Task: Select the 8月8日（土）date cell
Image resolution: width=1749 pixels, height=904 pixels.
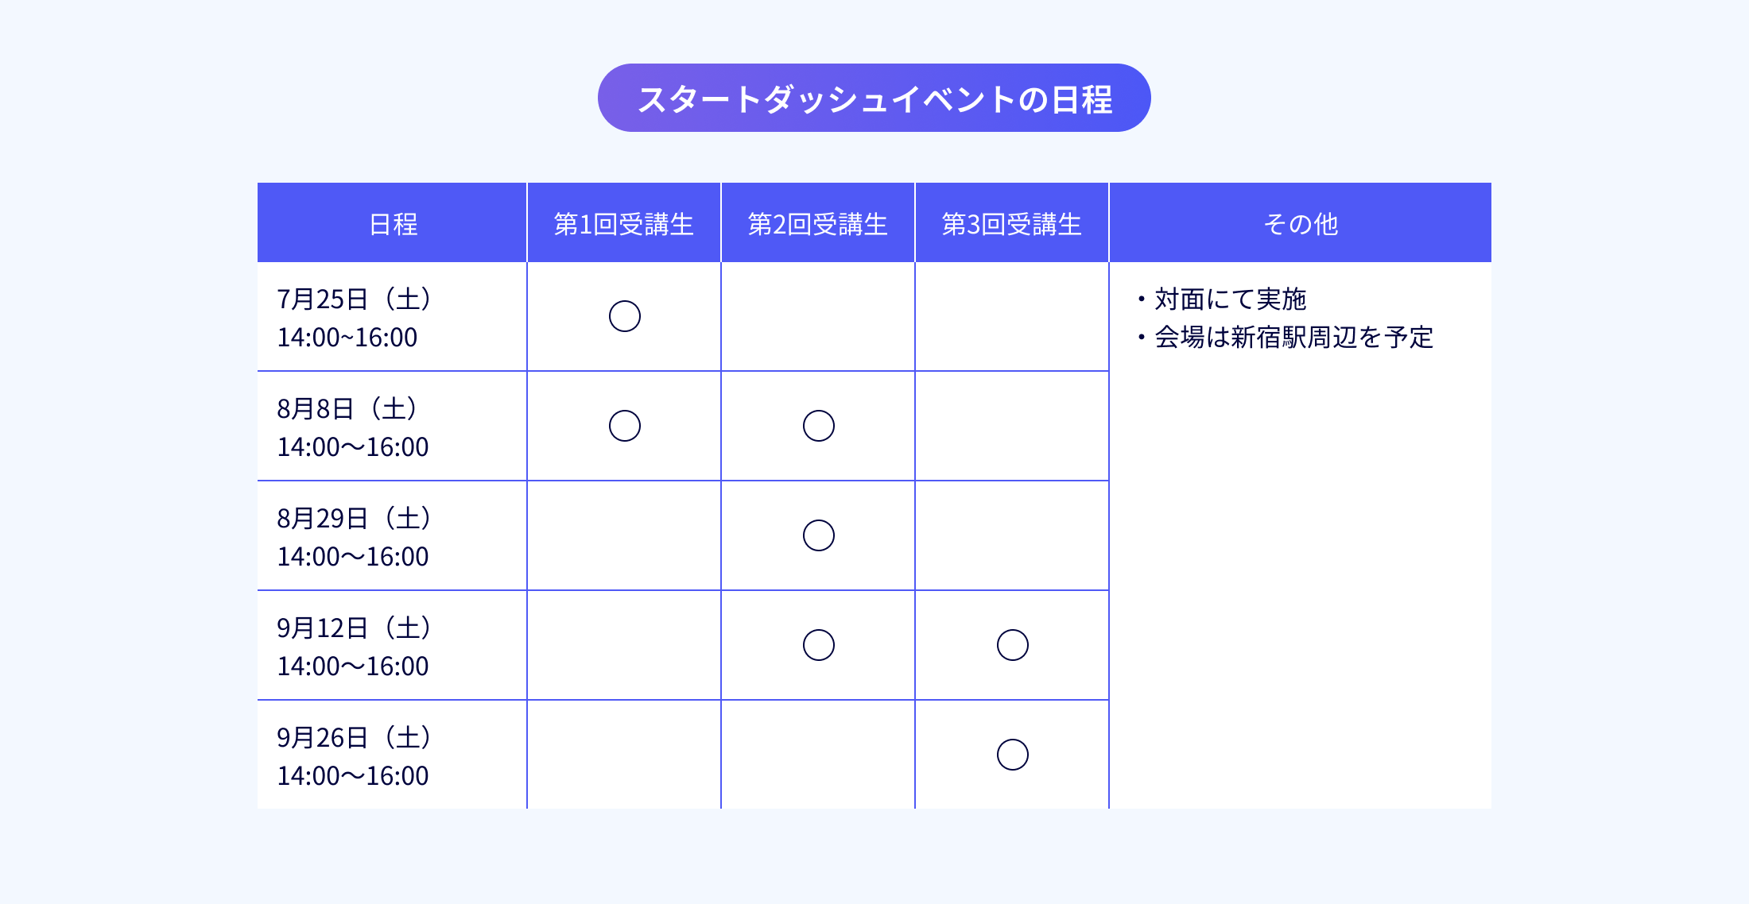Action: click(x=392, y=427)
